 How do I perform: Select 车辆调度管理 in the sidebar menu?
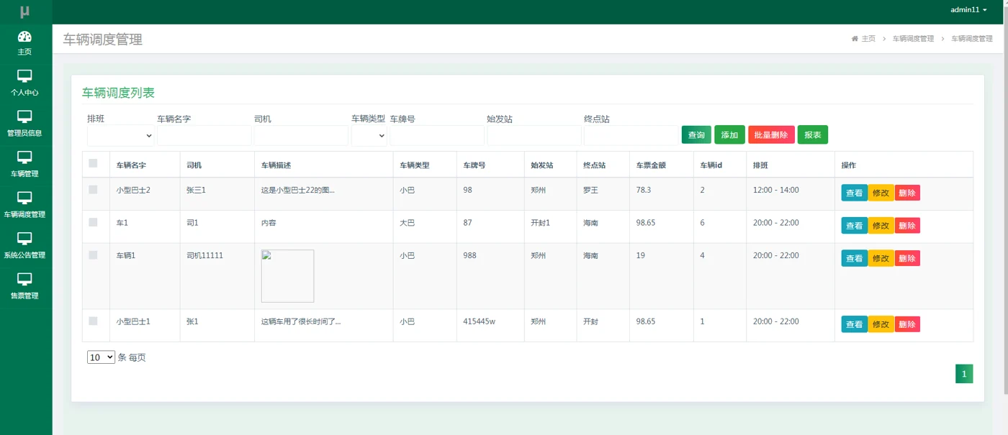tap(24, 204)
